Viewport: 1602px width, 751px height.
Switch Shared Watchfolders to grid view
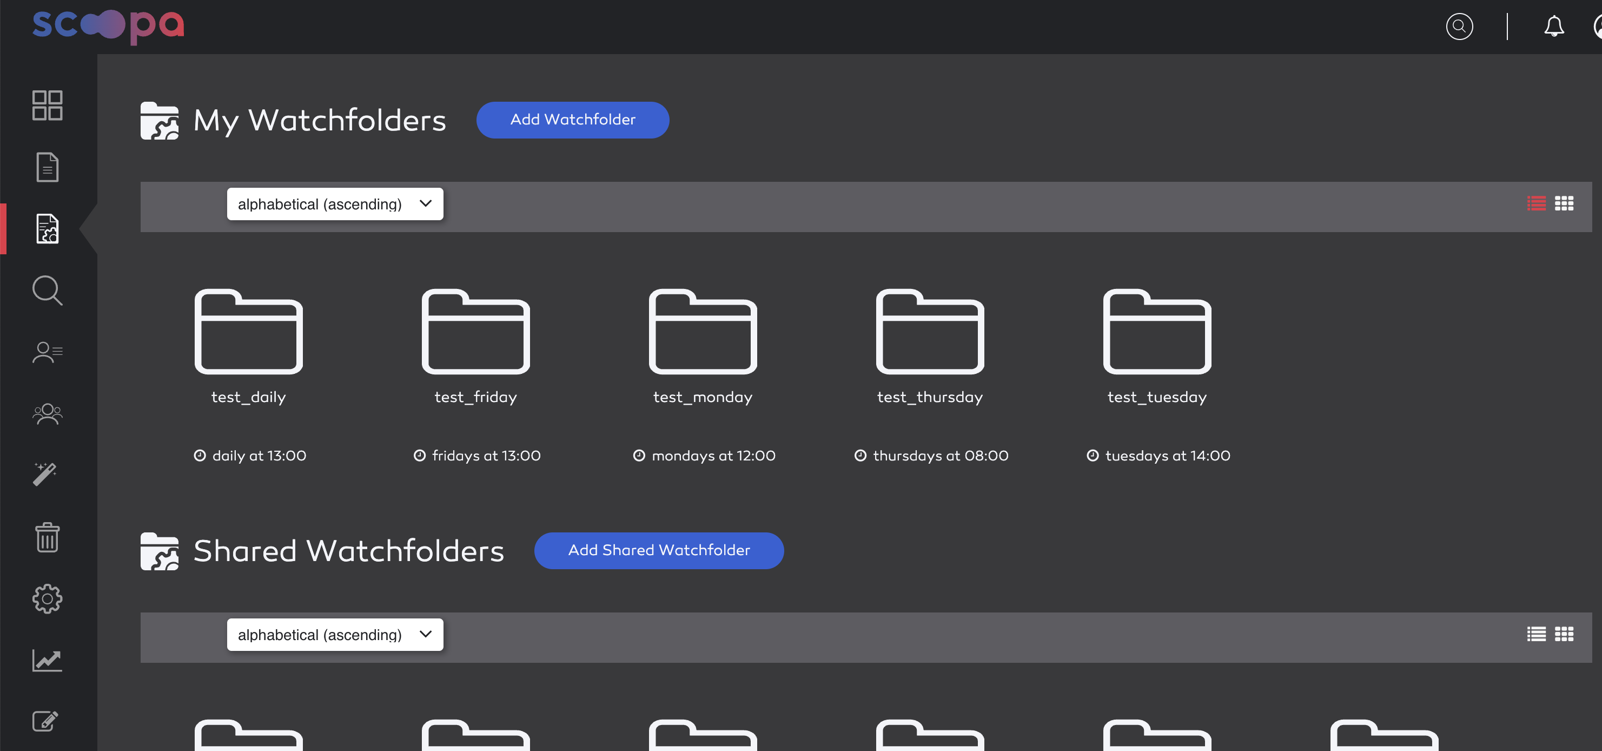1564,634
